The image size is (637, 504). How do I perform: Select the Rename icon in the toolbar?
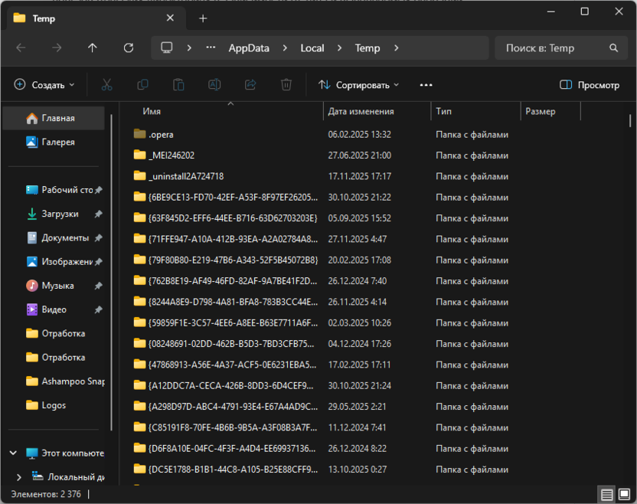[214, 85]
